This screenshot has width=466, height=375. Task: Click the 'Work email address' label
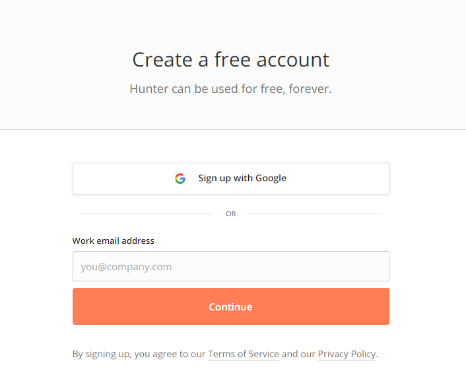[x=114, y=241]
